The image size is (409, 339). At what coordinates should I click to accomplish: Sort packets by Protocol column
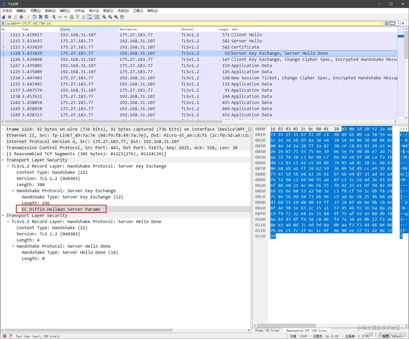199,29
